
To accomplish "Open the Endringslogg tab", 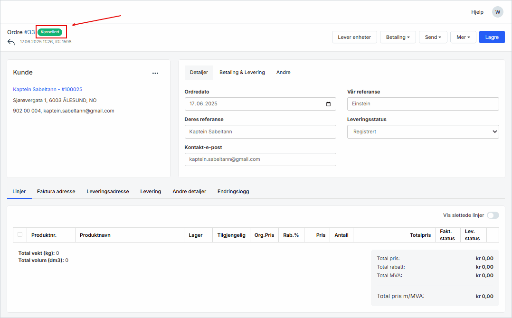I will tap(233, 191).
